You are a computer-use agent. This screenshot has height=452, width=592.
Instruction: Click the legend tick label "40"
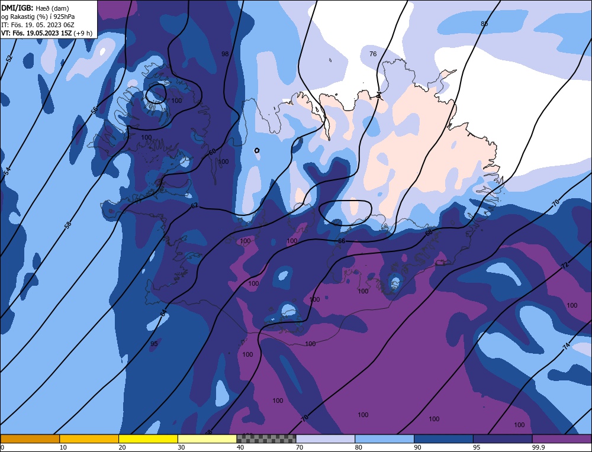click(240, 447)
